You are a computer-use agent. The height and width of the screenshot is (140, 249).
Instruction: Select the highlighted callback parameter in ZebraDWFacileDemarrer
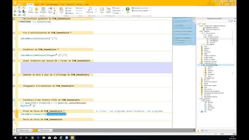coord(56,114)
